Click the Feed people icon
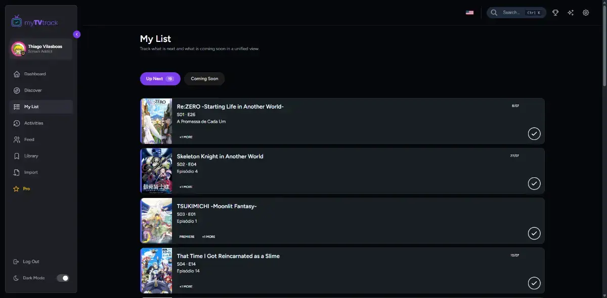607x298 pixels. 17,140
